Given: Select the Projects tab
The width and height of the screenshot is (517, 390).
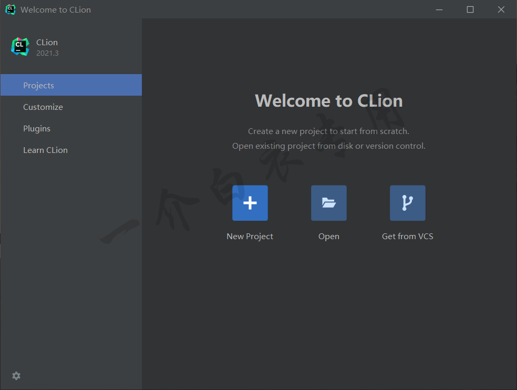Looking at the screenshot, I should click(x=71, y=85).
